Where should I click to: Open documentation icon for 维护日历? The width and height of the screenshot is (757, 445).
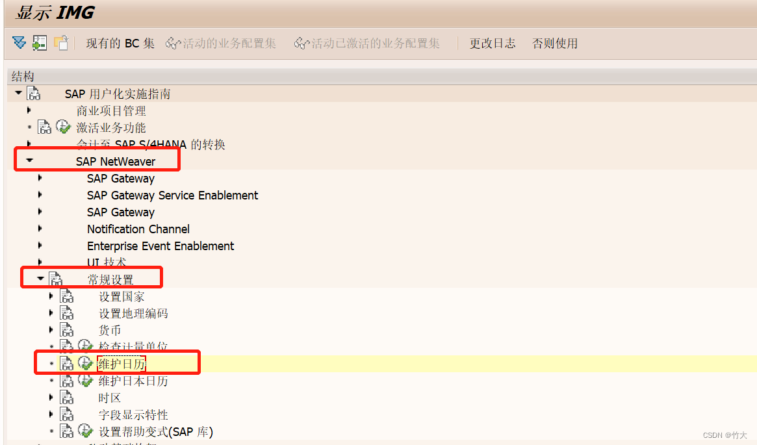[x=67, y=363]
